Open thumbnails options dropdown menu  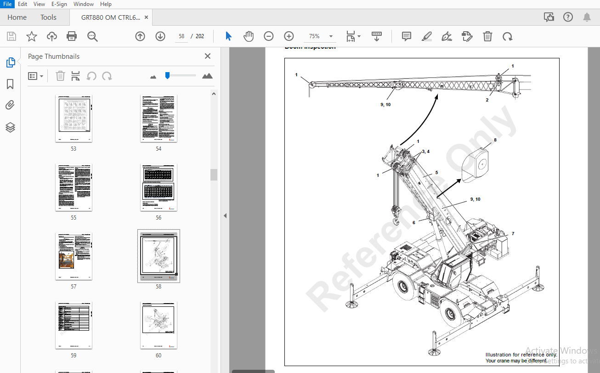tap(35, 76)
